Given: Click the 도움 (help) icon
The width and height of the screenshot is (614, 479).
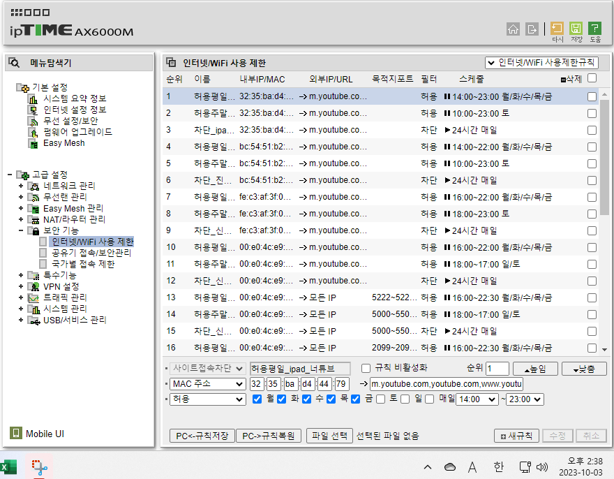Looking at the screenshot, I should tap(594, 28).
